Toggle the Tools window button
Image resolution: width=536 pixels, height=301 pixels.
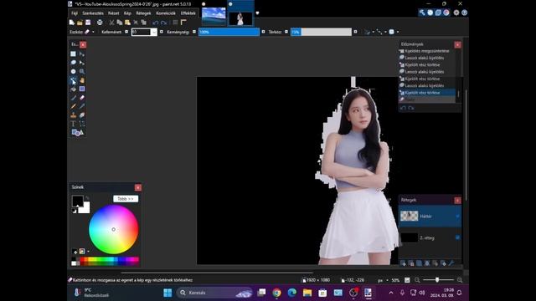click(422, 13)
